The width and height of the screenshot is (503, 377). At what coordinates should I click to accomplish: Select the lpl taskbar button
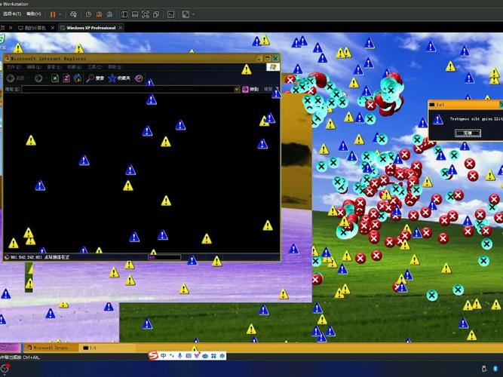108,348
